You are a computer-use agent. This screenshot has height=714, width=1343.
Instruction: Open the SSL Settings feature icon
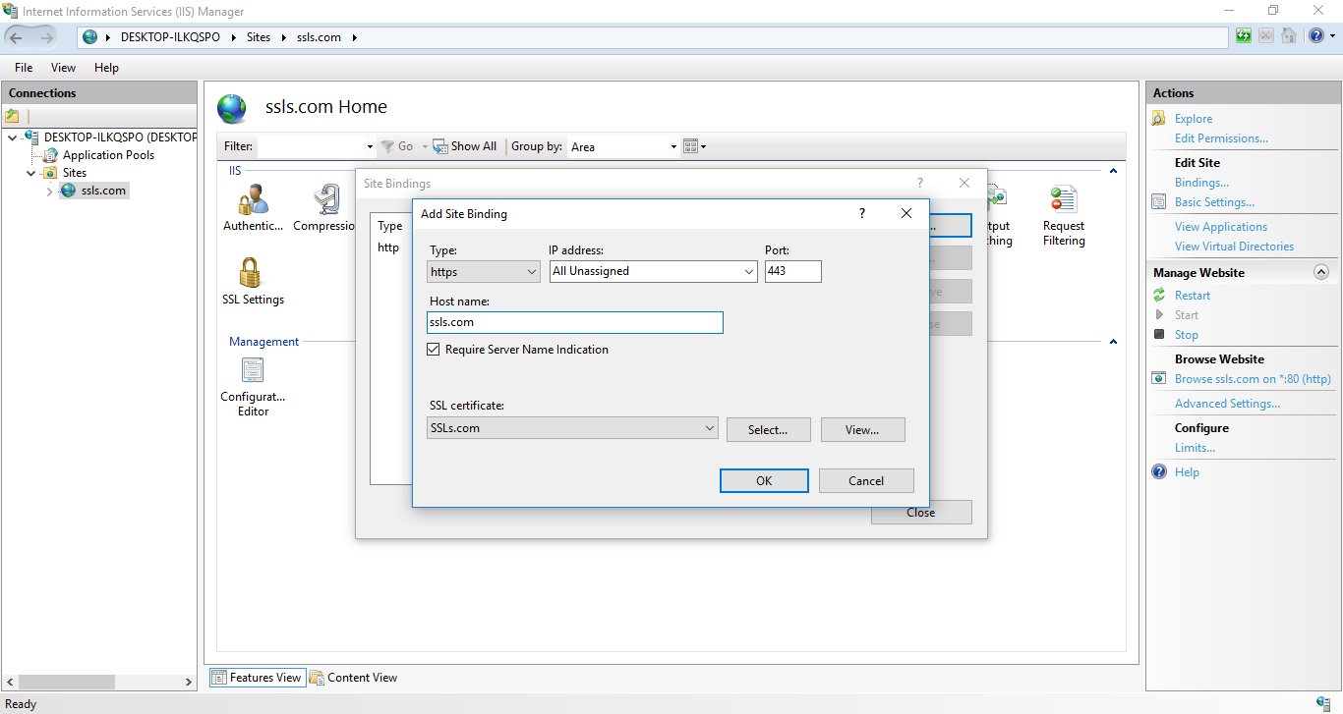tap(252, 273)
